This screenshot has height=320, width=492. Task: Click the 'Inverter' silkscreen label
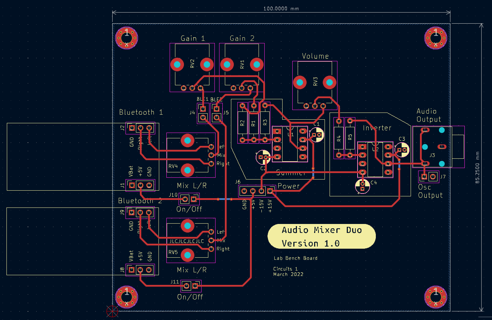click(x=377, y=128)
